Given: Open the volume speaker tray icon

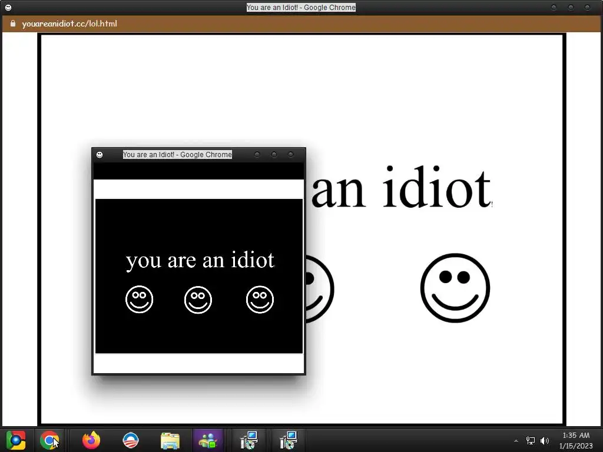Looking at the screenshot, I should [545, 441].
